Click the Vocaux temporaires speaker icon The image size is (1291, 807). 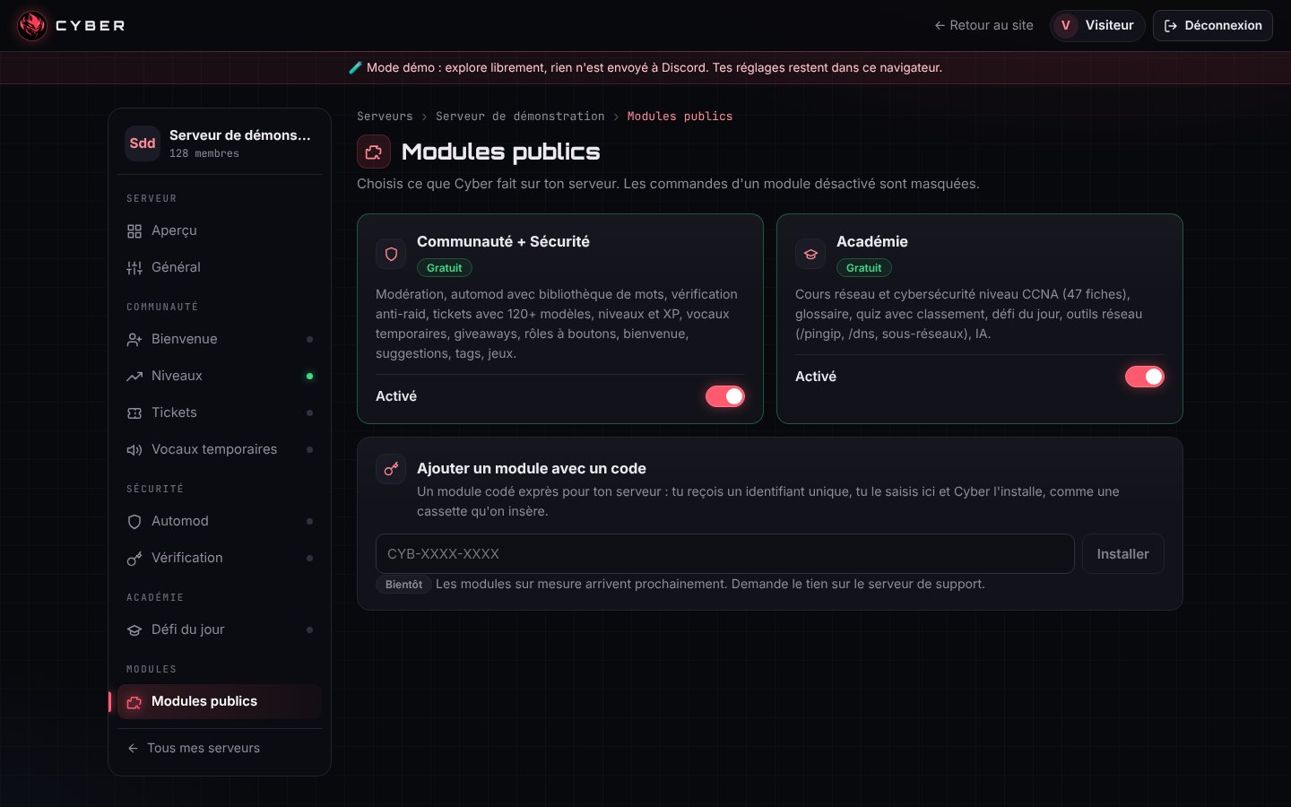coord(134,450)
